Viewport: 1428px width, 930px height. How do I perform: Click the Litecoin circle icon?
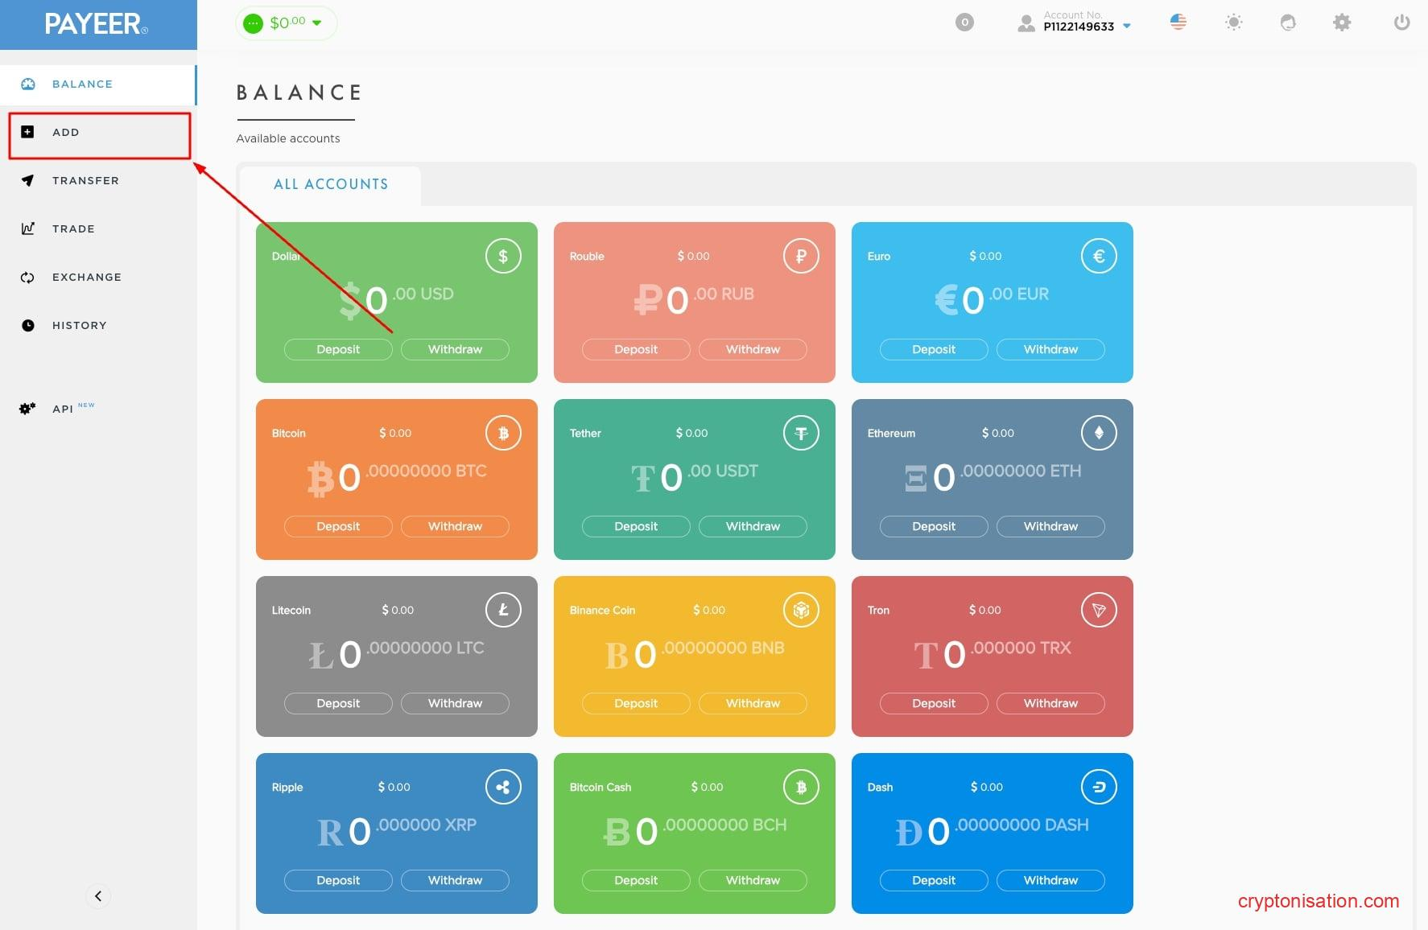tap(503, 610)
